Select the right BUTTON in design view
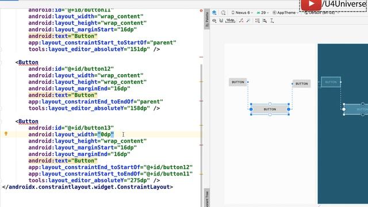This screenshot has width=368, height=207. [301, 83]
